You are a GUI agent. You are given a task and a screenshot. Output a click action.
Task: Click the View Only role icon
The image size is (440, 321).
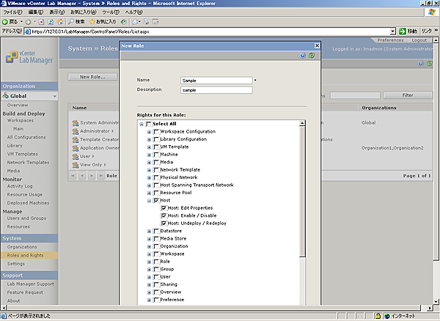click(x=75, y=165)
